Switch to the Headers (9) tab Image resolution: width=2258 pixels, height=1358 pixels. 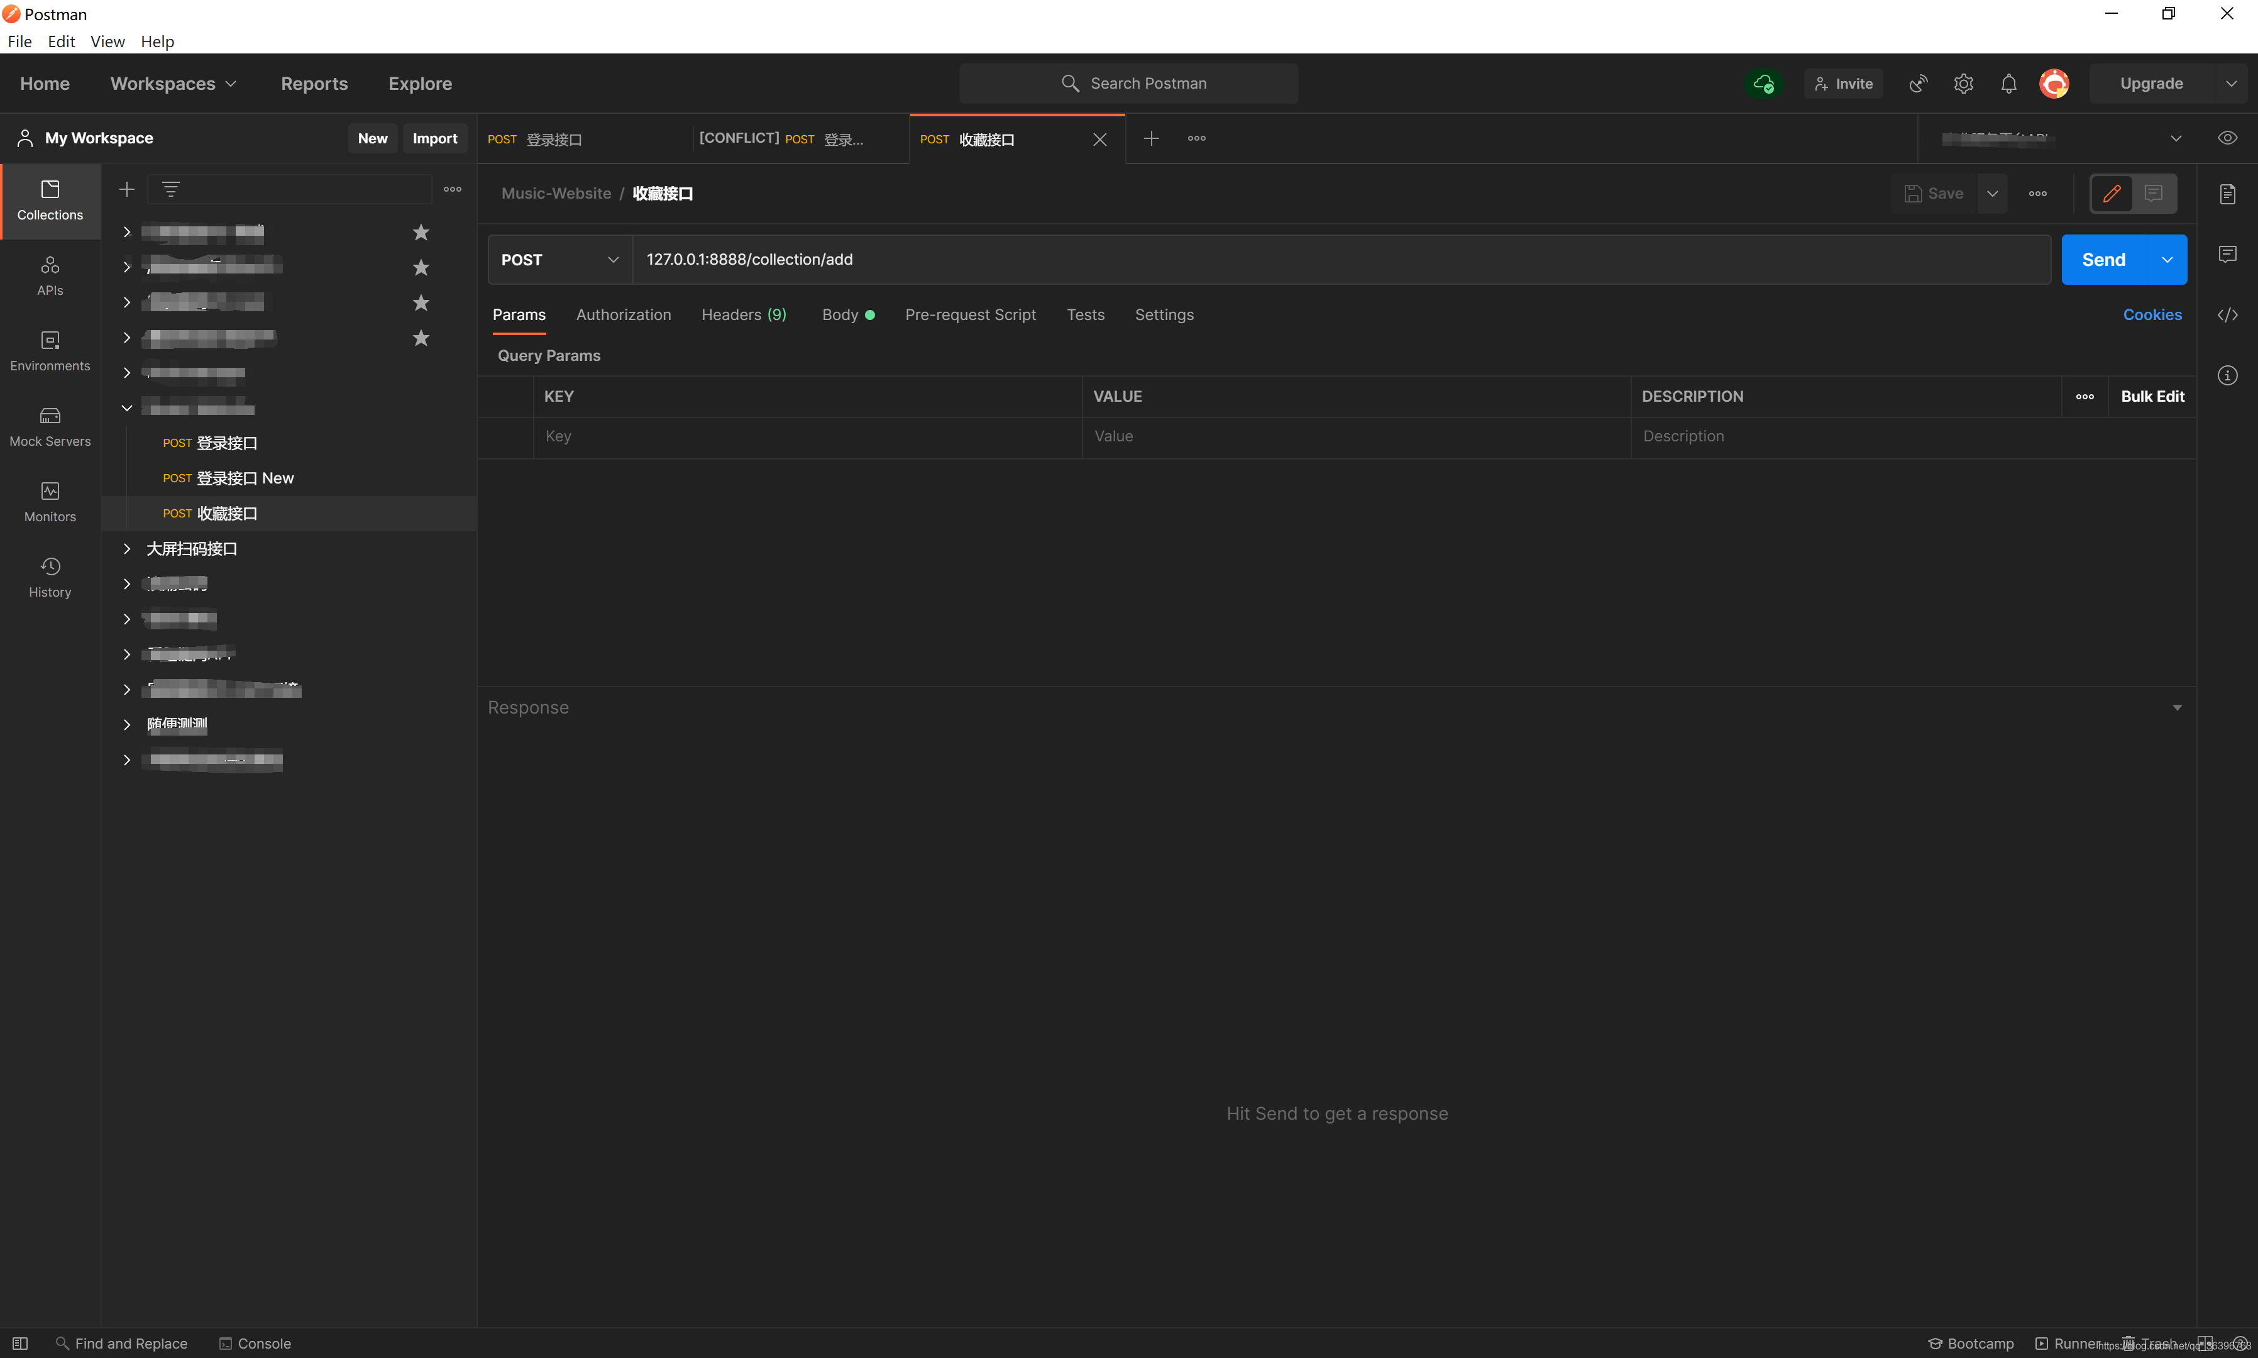click(x=744, y=315)
